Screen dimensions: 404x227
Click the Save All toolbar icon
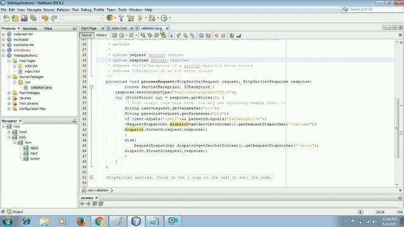tap(33, 18)
